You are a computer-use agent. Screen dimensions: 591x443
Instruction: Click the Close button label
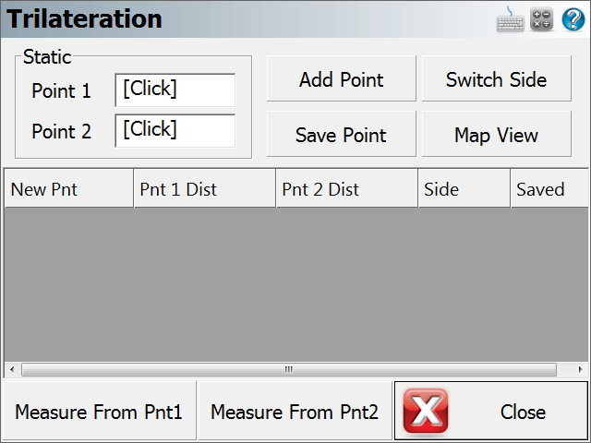click(523, 412)
